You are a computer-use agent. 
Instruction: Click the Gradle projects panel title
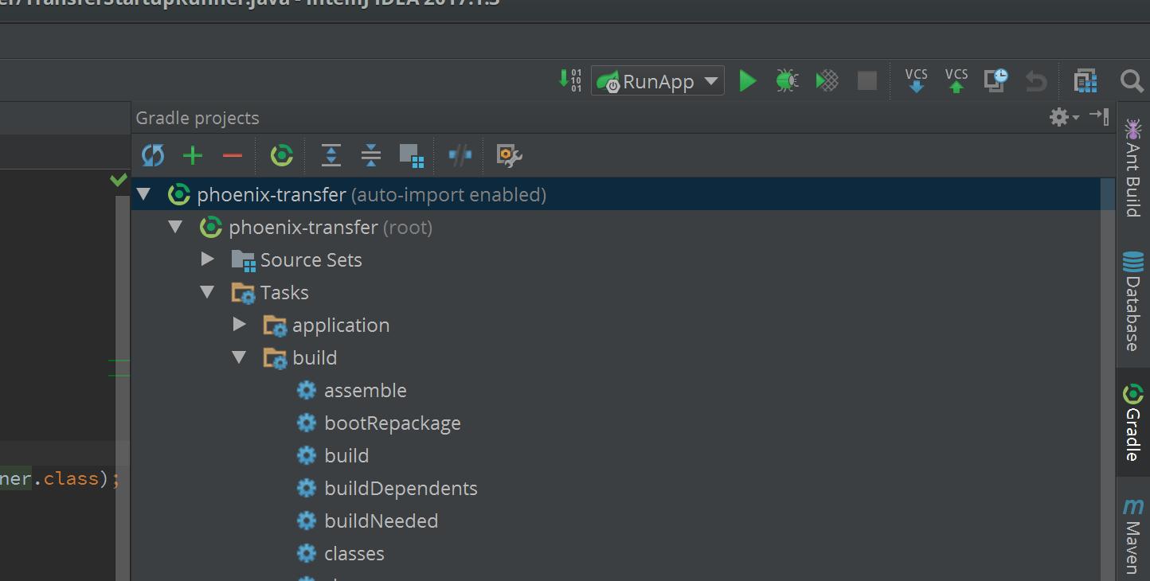tap(198, 118)
